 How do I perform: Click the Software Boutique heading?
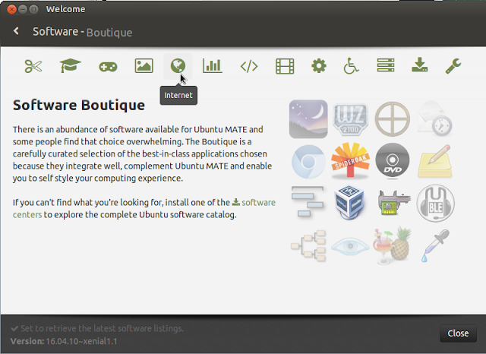(79, 105)
